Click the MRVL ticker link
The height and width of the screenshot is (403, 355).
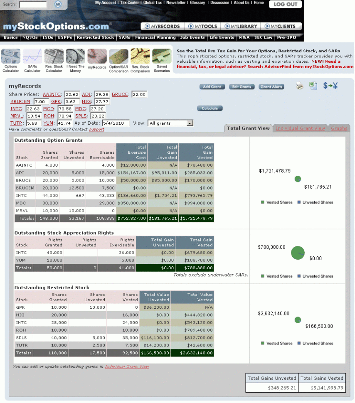[x=17, y=116]
